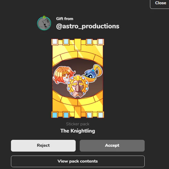
Task: Open View pack contents
Action: tap(78, 161)
